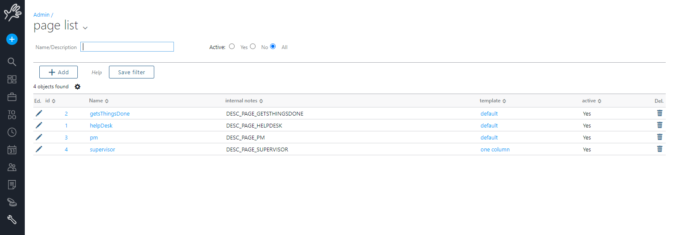Open the TO DO sidebar icon

(12, 115)
